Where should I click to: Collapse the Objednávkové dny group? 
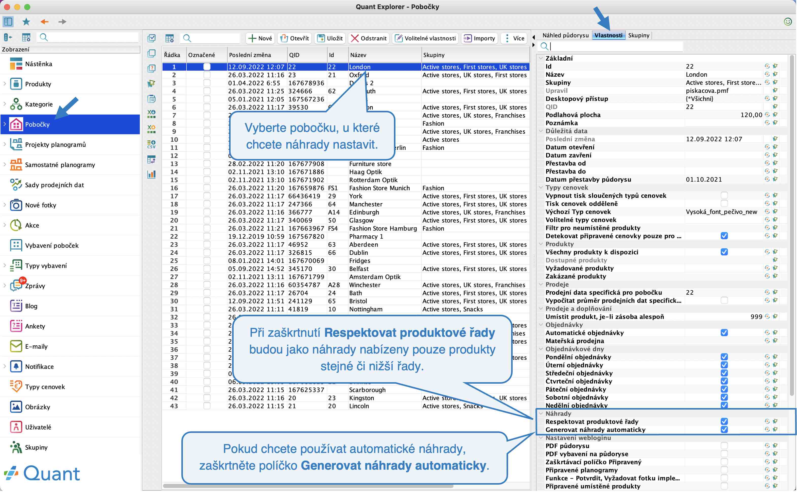541,349
